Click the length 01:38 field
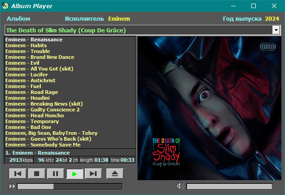This screenshot has width=285, height=195. pos(94,160)
